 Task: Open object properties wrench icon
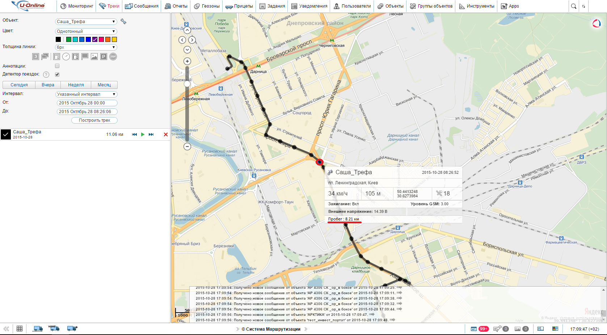[123, 22]
